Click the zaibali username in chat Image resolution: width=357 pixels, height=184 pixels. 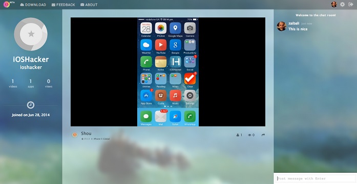point(293,23)
